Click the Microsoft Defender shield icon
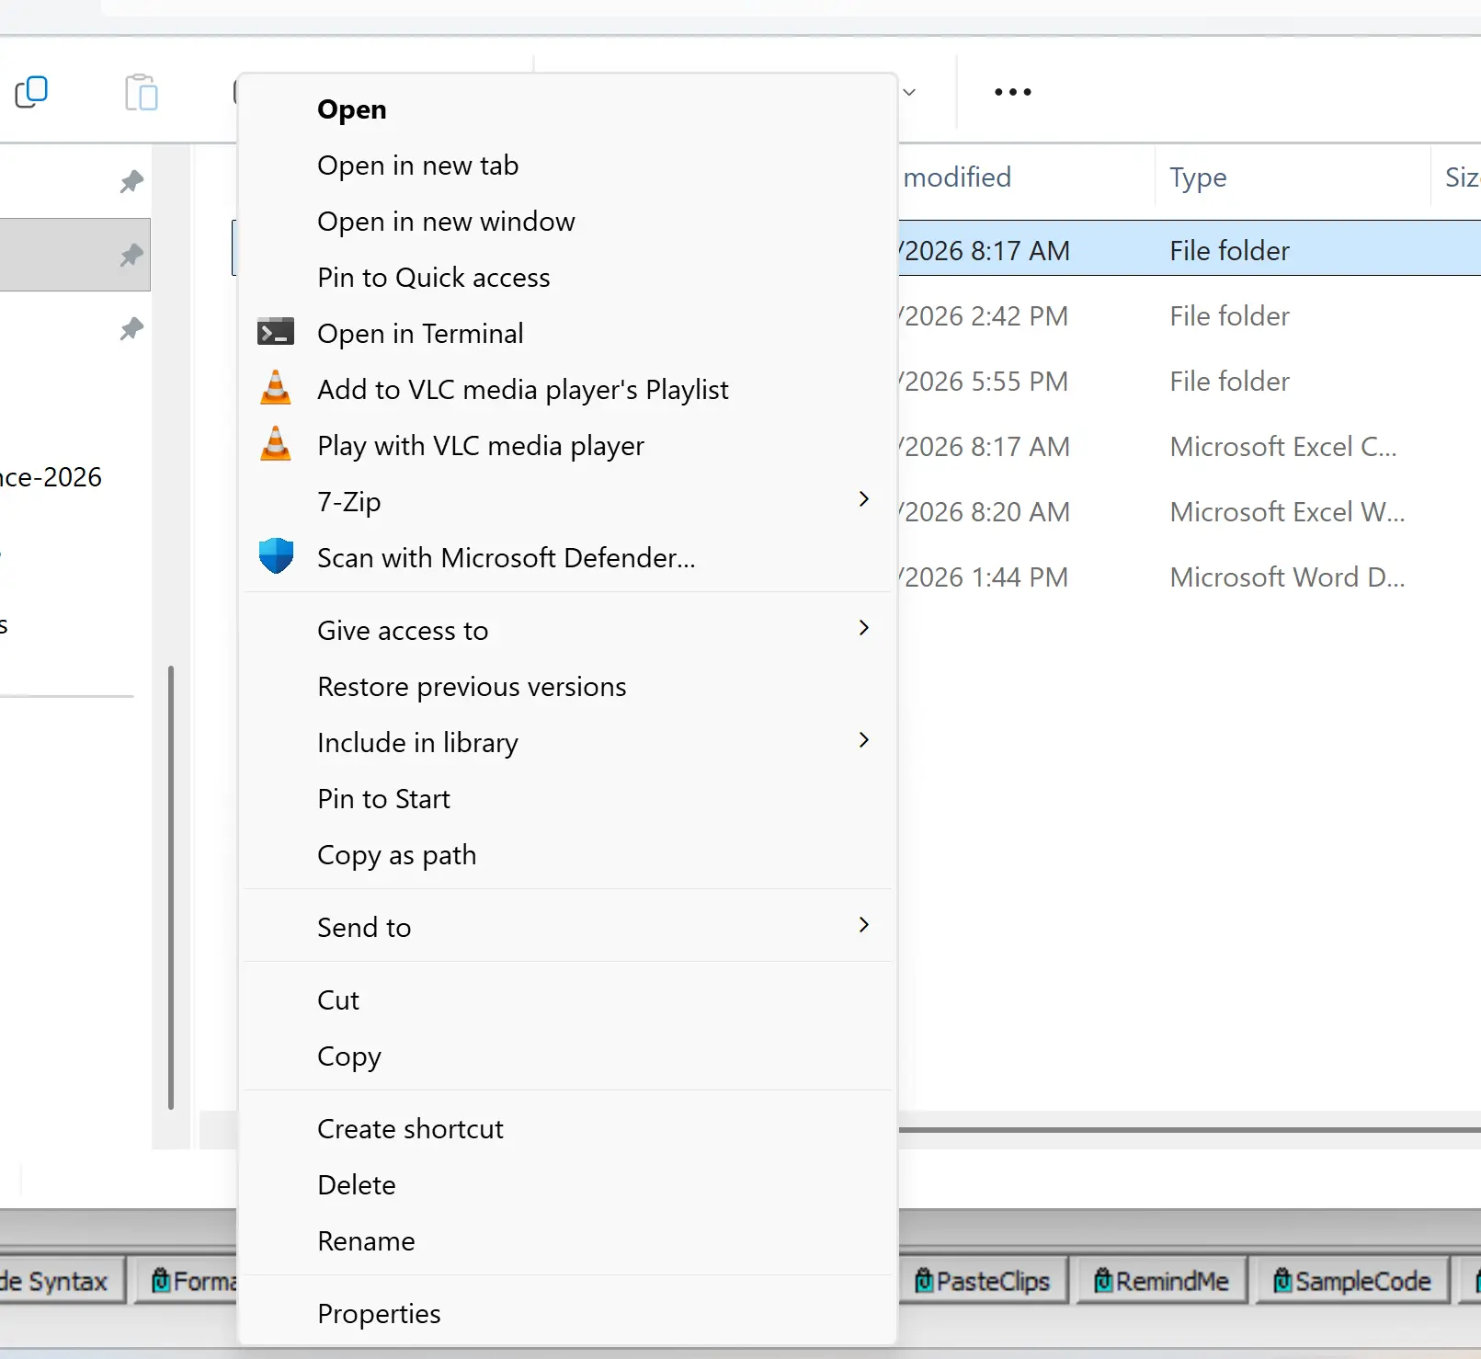The height and width of the screenshot is (1359, 1481). 276,556
